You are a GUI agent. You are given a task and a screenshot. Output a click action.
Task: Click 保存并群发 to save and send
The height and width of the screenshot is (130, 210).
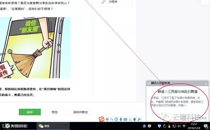tap(80, 112)
